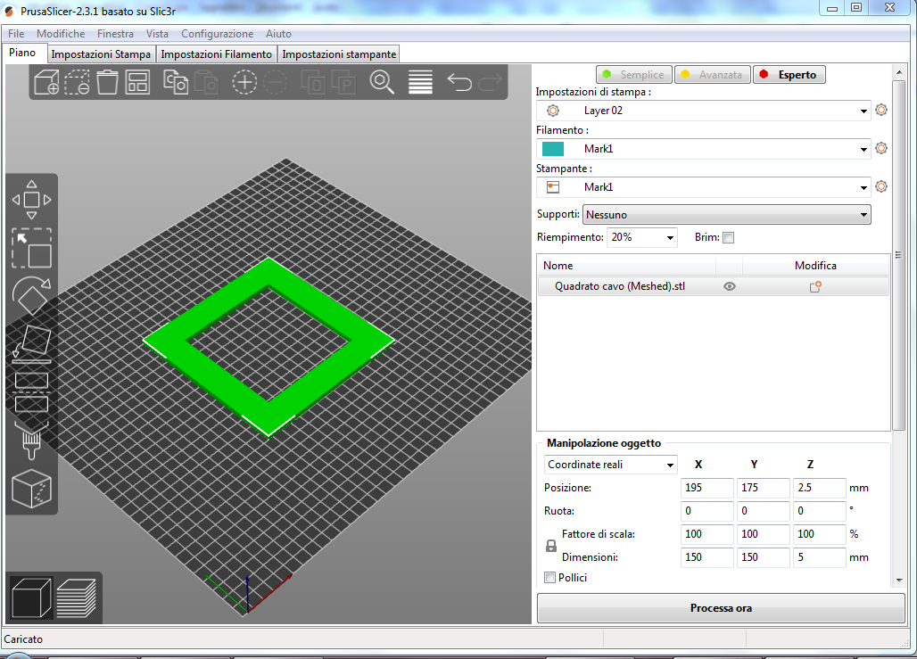The width and height of the screenshot is (917, 659).
Task: Click the Undo arrow icon
Action: [458, 83]
